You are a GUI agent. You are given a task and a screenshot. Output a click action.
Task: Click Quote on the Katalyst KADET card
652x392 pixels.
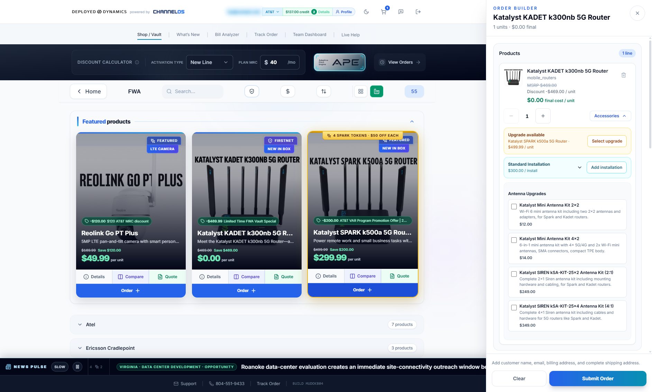283,277
